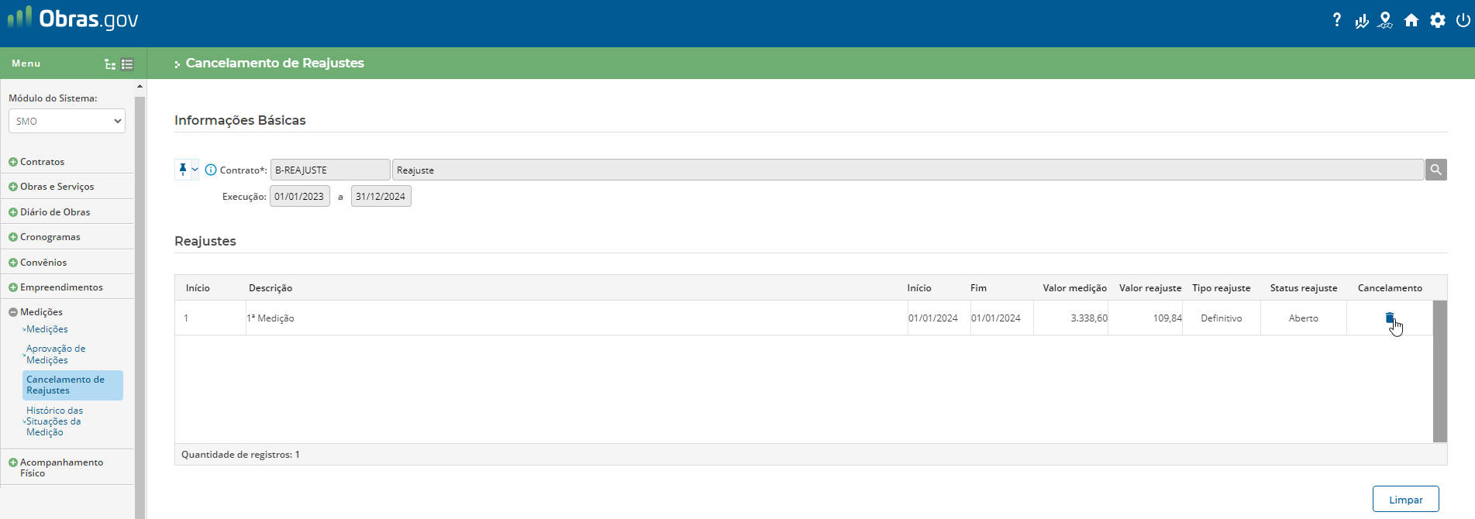Expand the Contratos menu section
1475x519 pixels.
(x=13, y=162)
